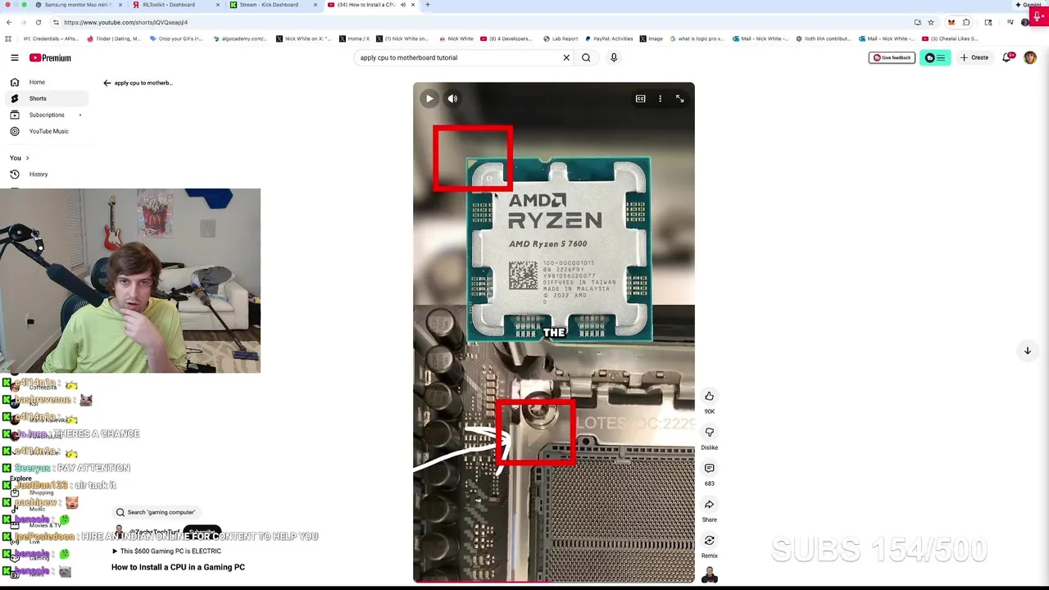Open the Chrome profile avatar menu
This screenshot has height=590, width=1049.
tap(1025, 22)
